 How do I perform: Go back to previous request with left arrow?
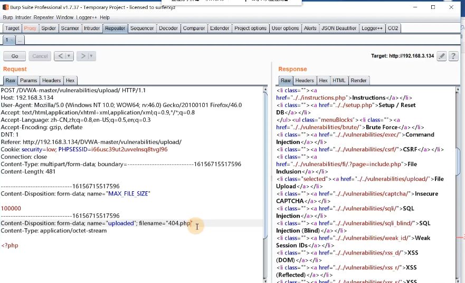[x=60, y=56]
